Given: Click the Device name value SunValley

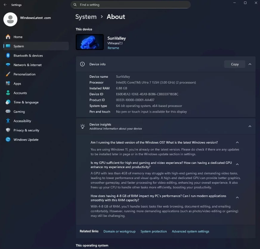Looking at the screenshot, I should (x=123, y=77).
